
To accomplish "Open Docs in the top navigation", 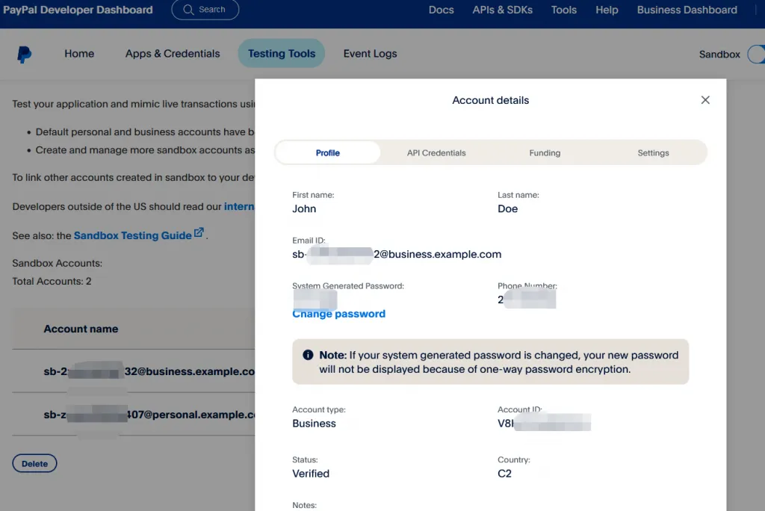I will pos(441,10).
